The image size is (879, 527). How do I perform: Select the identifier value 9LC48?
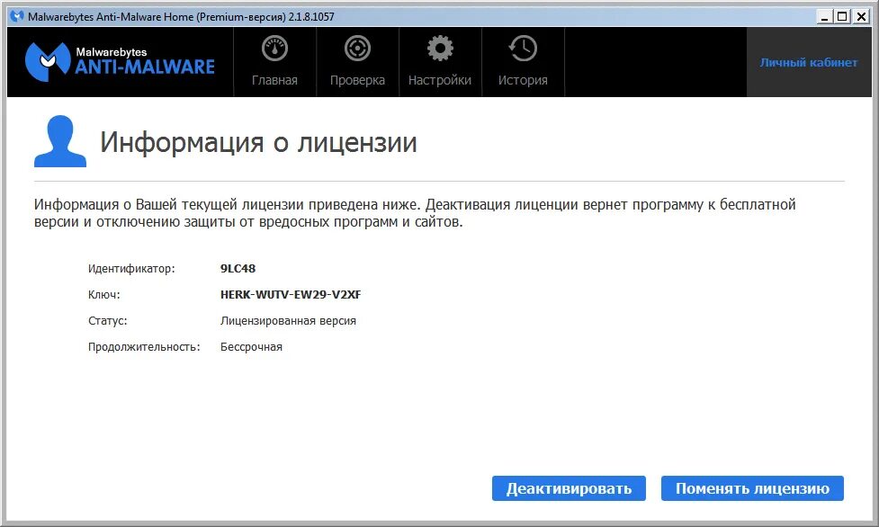coord(238,269)
